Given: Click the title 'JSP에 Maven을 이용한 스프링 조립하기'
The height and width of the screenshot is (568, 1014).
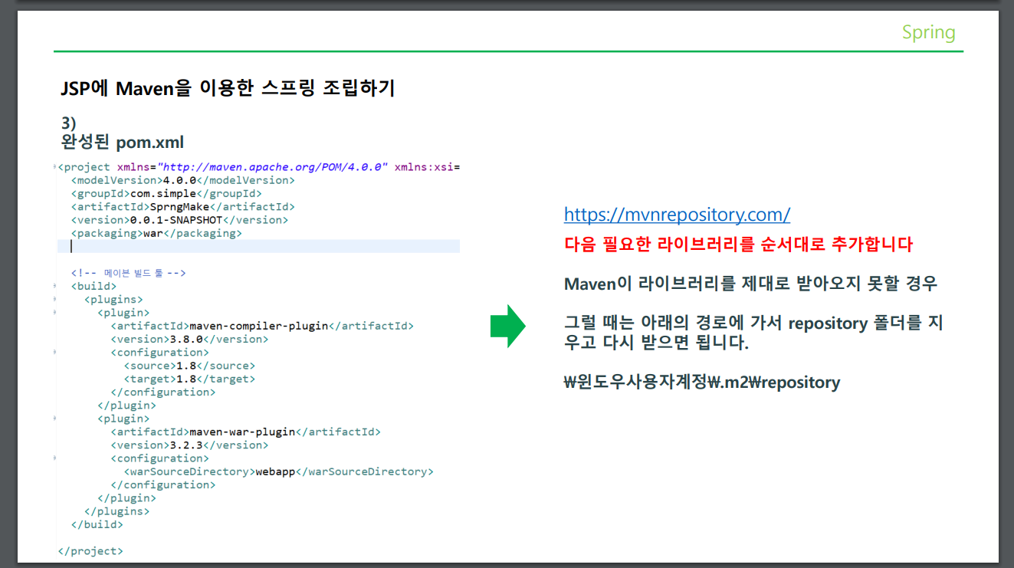Looking at the screenshot, I should coord(228,88).
